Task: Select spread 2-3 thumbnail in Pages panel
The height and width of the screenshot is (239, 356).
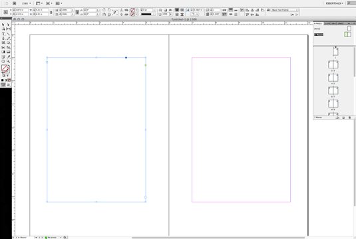Action: tap(333, 64)
